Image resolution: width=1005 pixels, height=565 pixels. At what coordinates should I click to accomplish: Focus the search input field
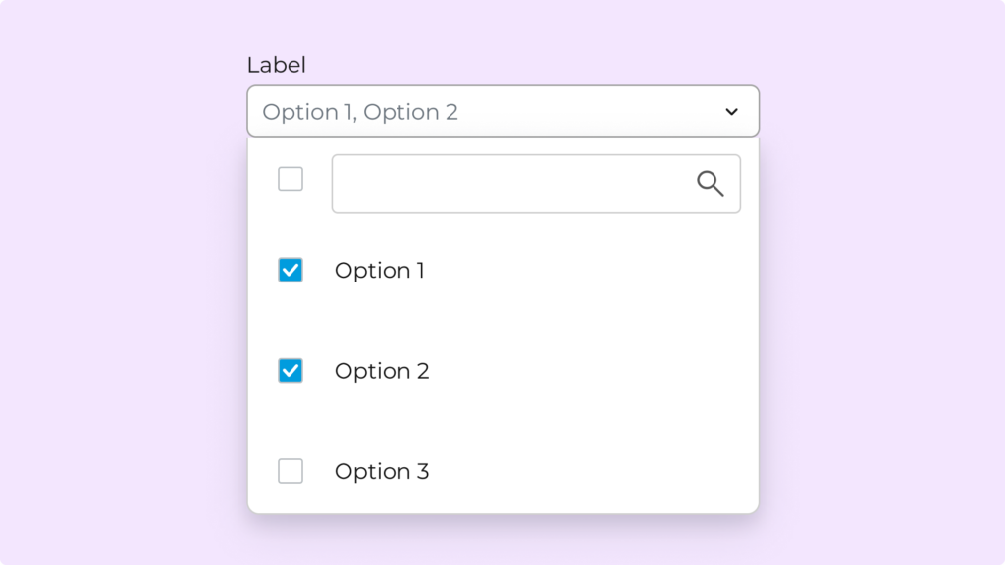point(510,183)
